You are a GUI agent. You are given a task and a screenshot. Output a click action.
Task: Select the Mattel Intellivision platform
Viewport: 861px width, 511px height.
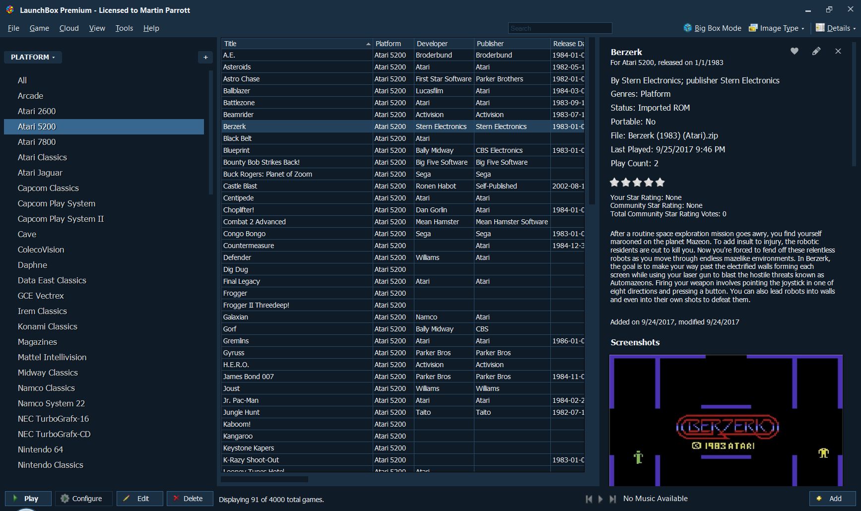(104, 357)
